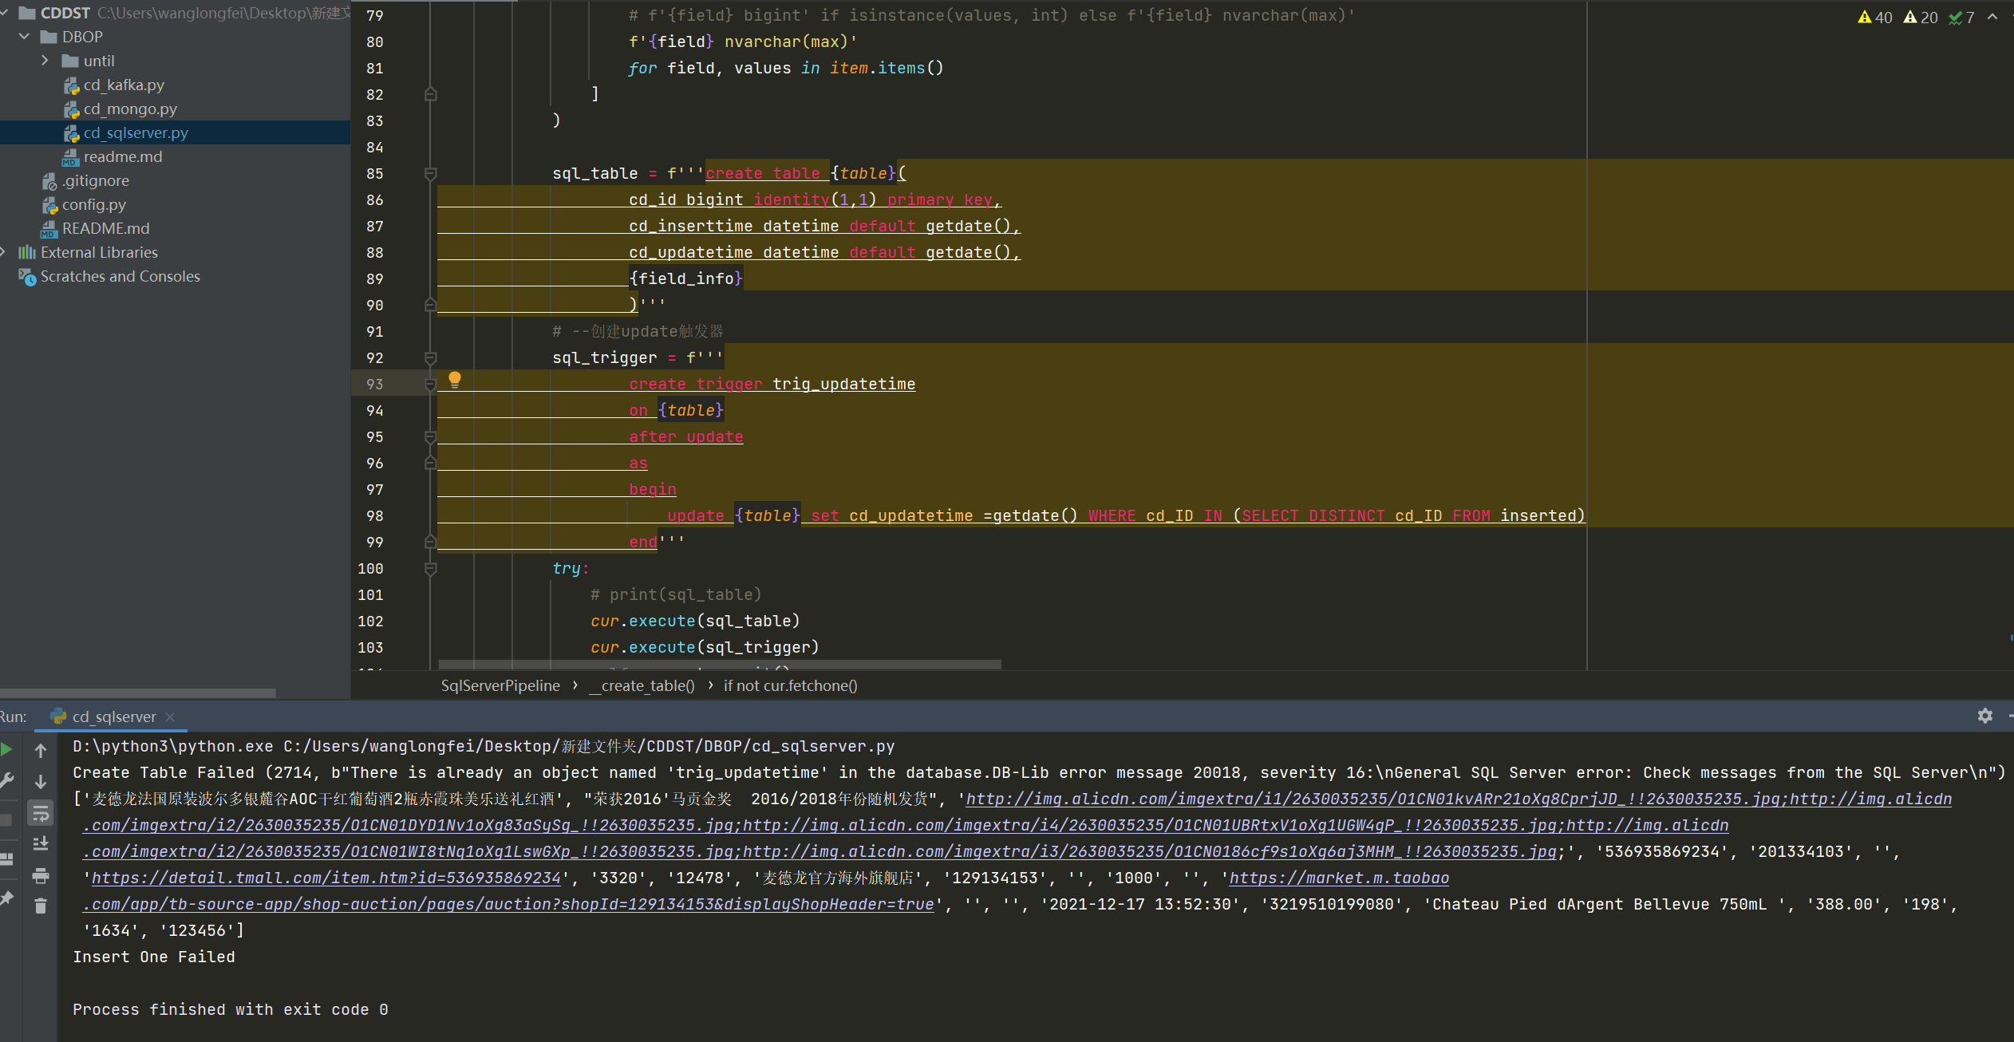Click the config.py Python file icon

(49, 205)
